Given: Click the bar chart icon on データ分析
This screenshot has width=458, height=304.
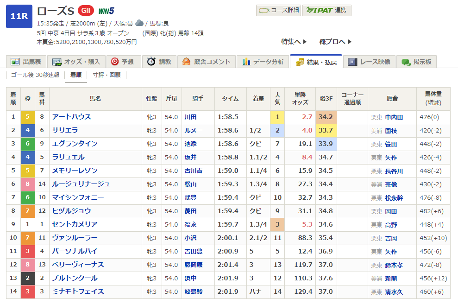Looking at the screenshot, I should pos(246,61).
